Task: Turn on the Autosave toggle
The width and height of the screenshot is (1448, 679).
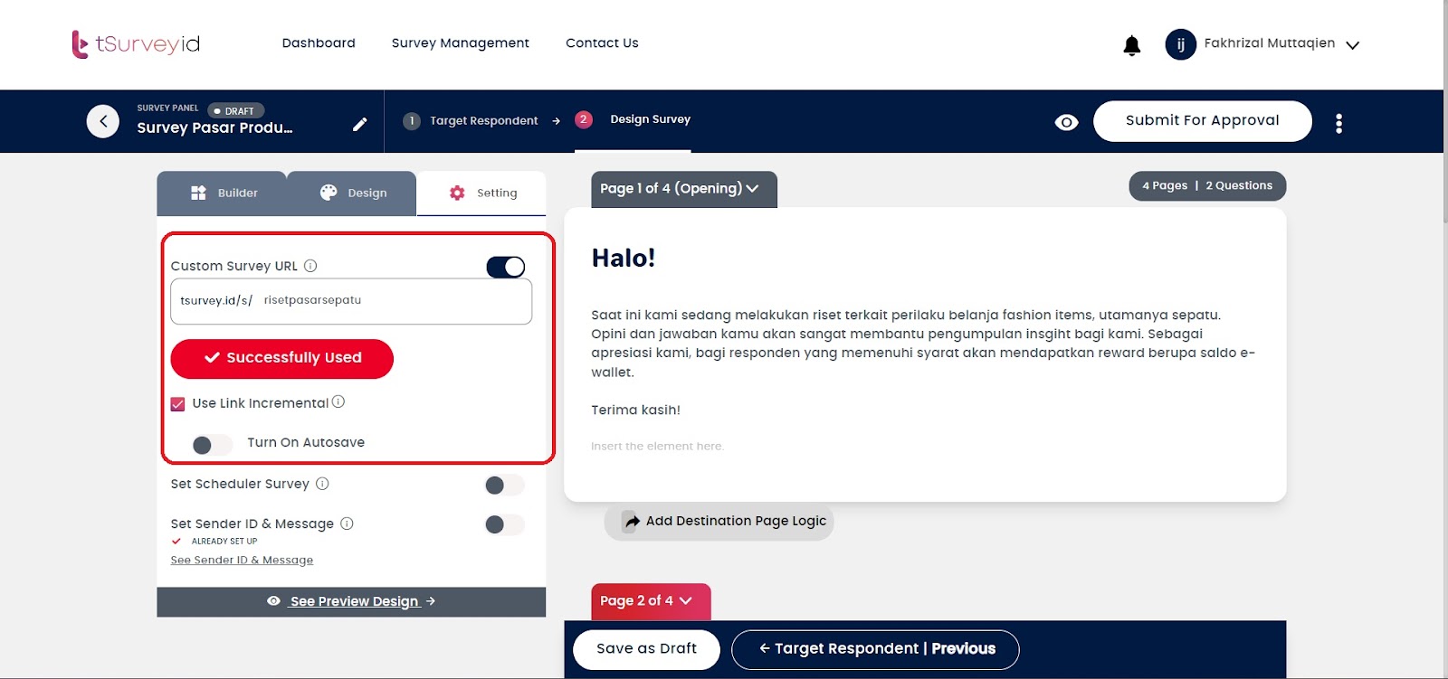Action: click(212, 445)
